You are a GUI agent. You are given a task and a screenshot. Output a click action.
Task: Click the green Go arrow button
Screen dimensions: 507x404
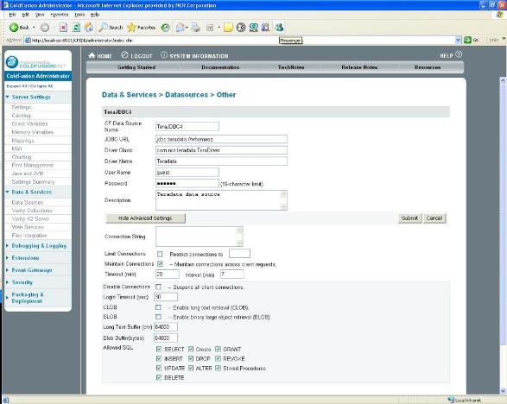[x=467, y=40]
